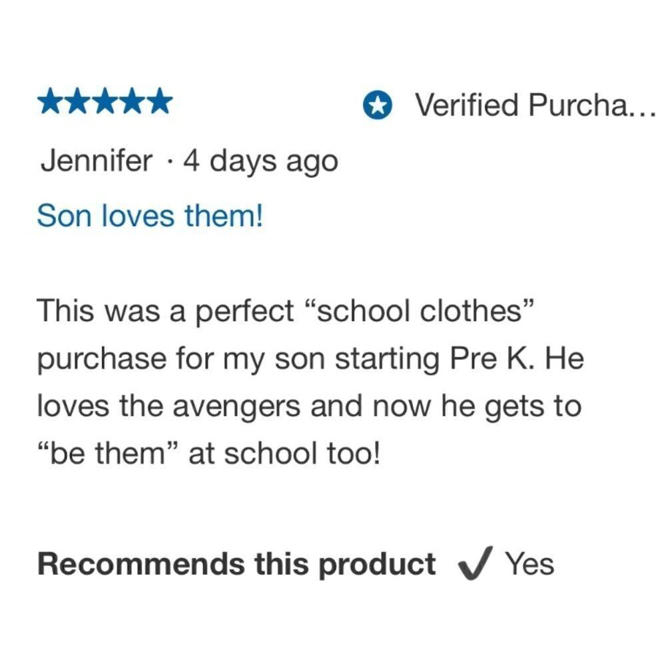The height and width of the screenshot is (666, 666).
Task: Open the truncated Verified Purcha... label
Action: click(x=535, y=105)
